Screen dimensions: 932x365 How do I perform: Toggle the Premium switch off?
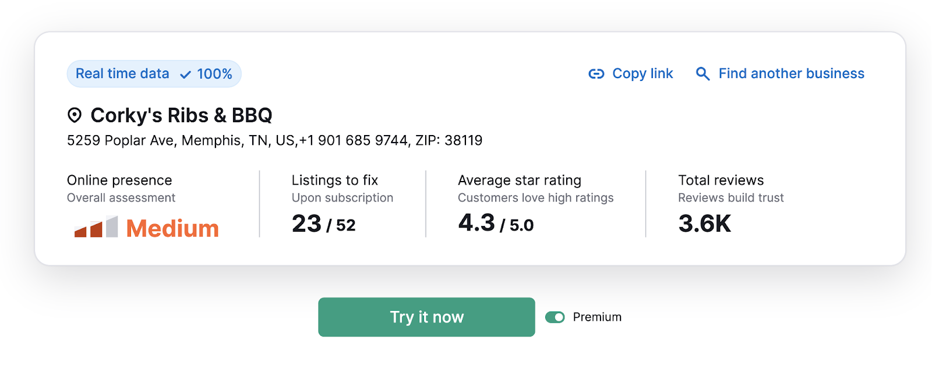click(x=555, y=317)
